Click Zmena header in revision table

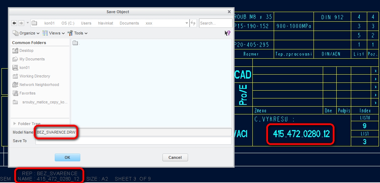260,111
